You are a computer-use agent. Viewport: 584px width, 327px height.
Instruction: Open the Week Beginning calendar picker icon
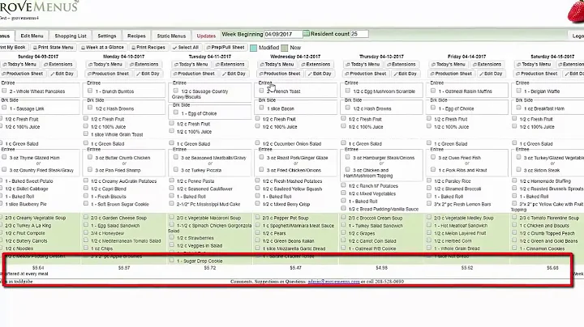point(306,34)
